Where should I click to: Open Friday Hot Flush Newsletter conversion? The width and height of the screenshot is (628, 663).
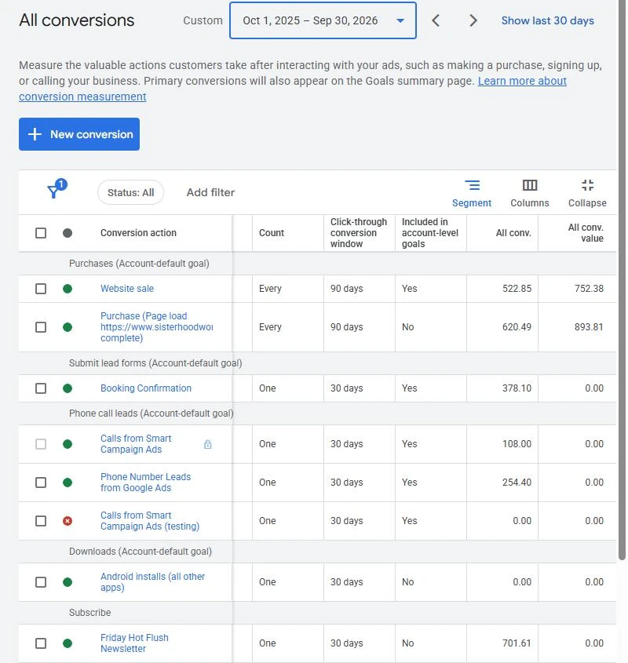pos(134,643)
